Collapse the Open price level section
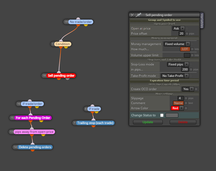The height and width of the screenshot is (171, 216). 164,24
